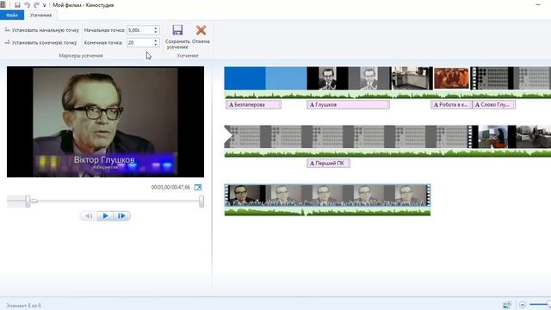Select the Перший ПК caption

coord(328,163)
